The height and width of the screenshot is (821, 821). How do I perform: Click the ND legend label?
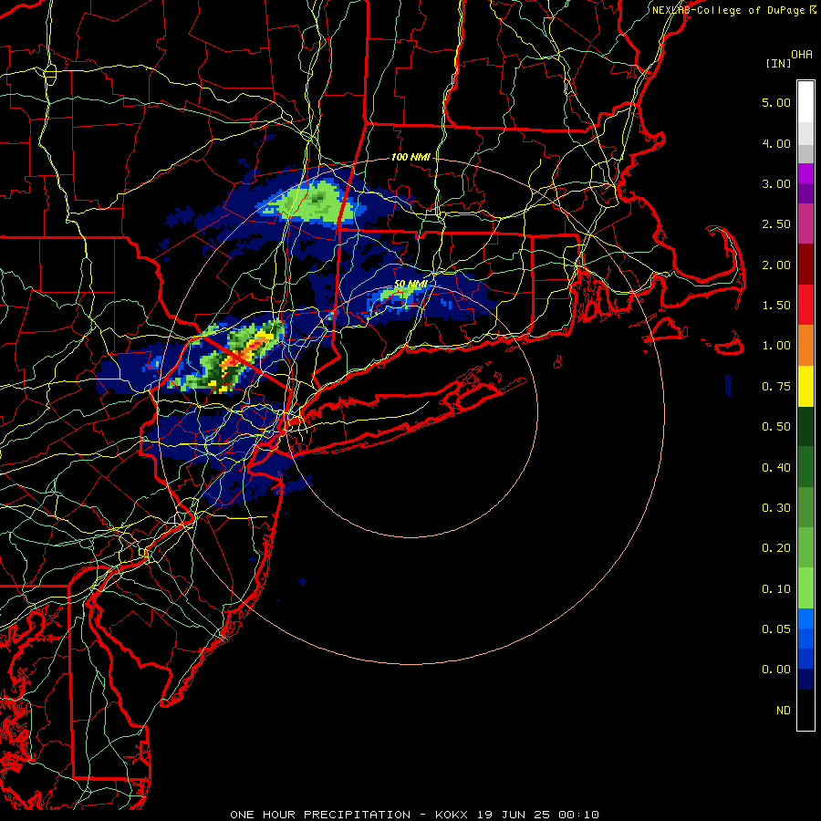click(x=784, y=711)
